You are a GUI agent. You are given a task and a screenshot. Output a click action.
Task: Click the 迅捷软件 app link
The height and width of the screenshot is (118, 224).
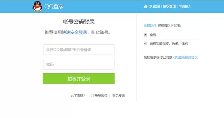pyautogui.click(x=150, y=26)
